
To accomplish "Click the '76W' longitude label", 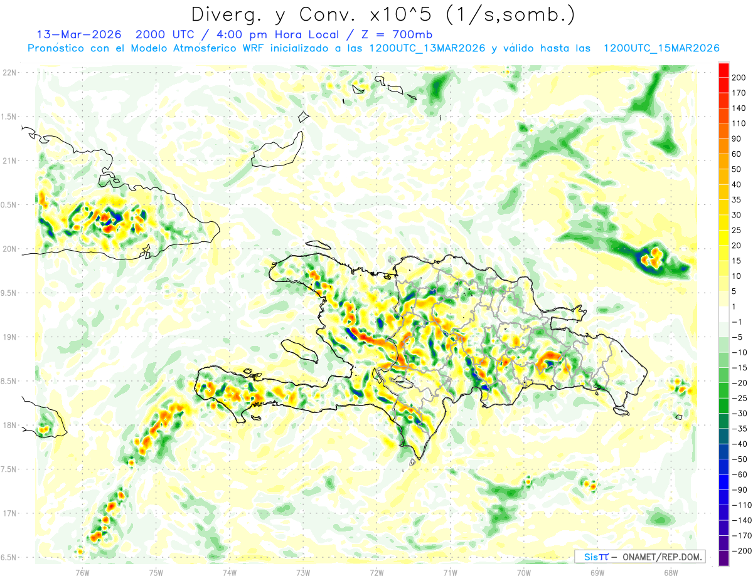I will (82, 572).
